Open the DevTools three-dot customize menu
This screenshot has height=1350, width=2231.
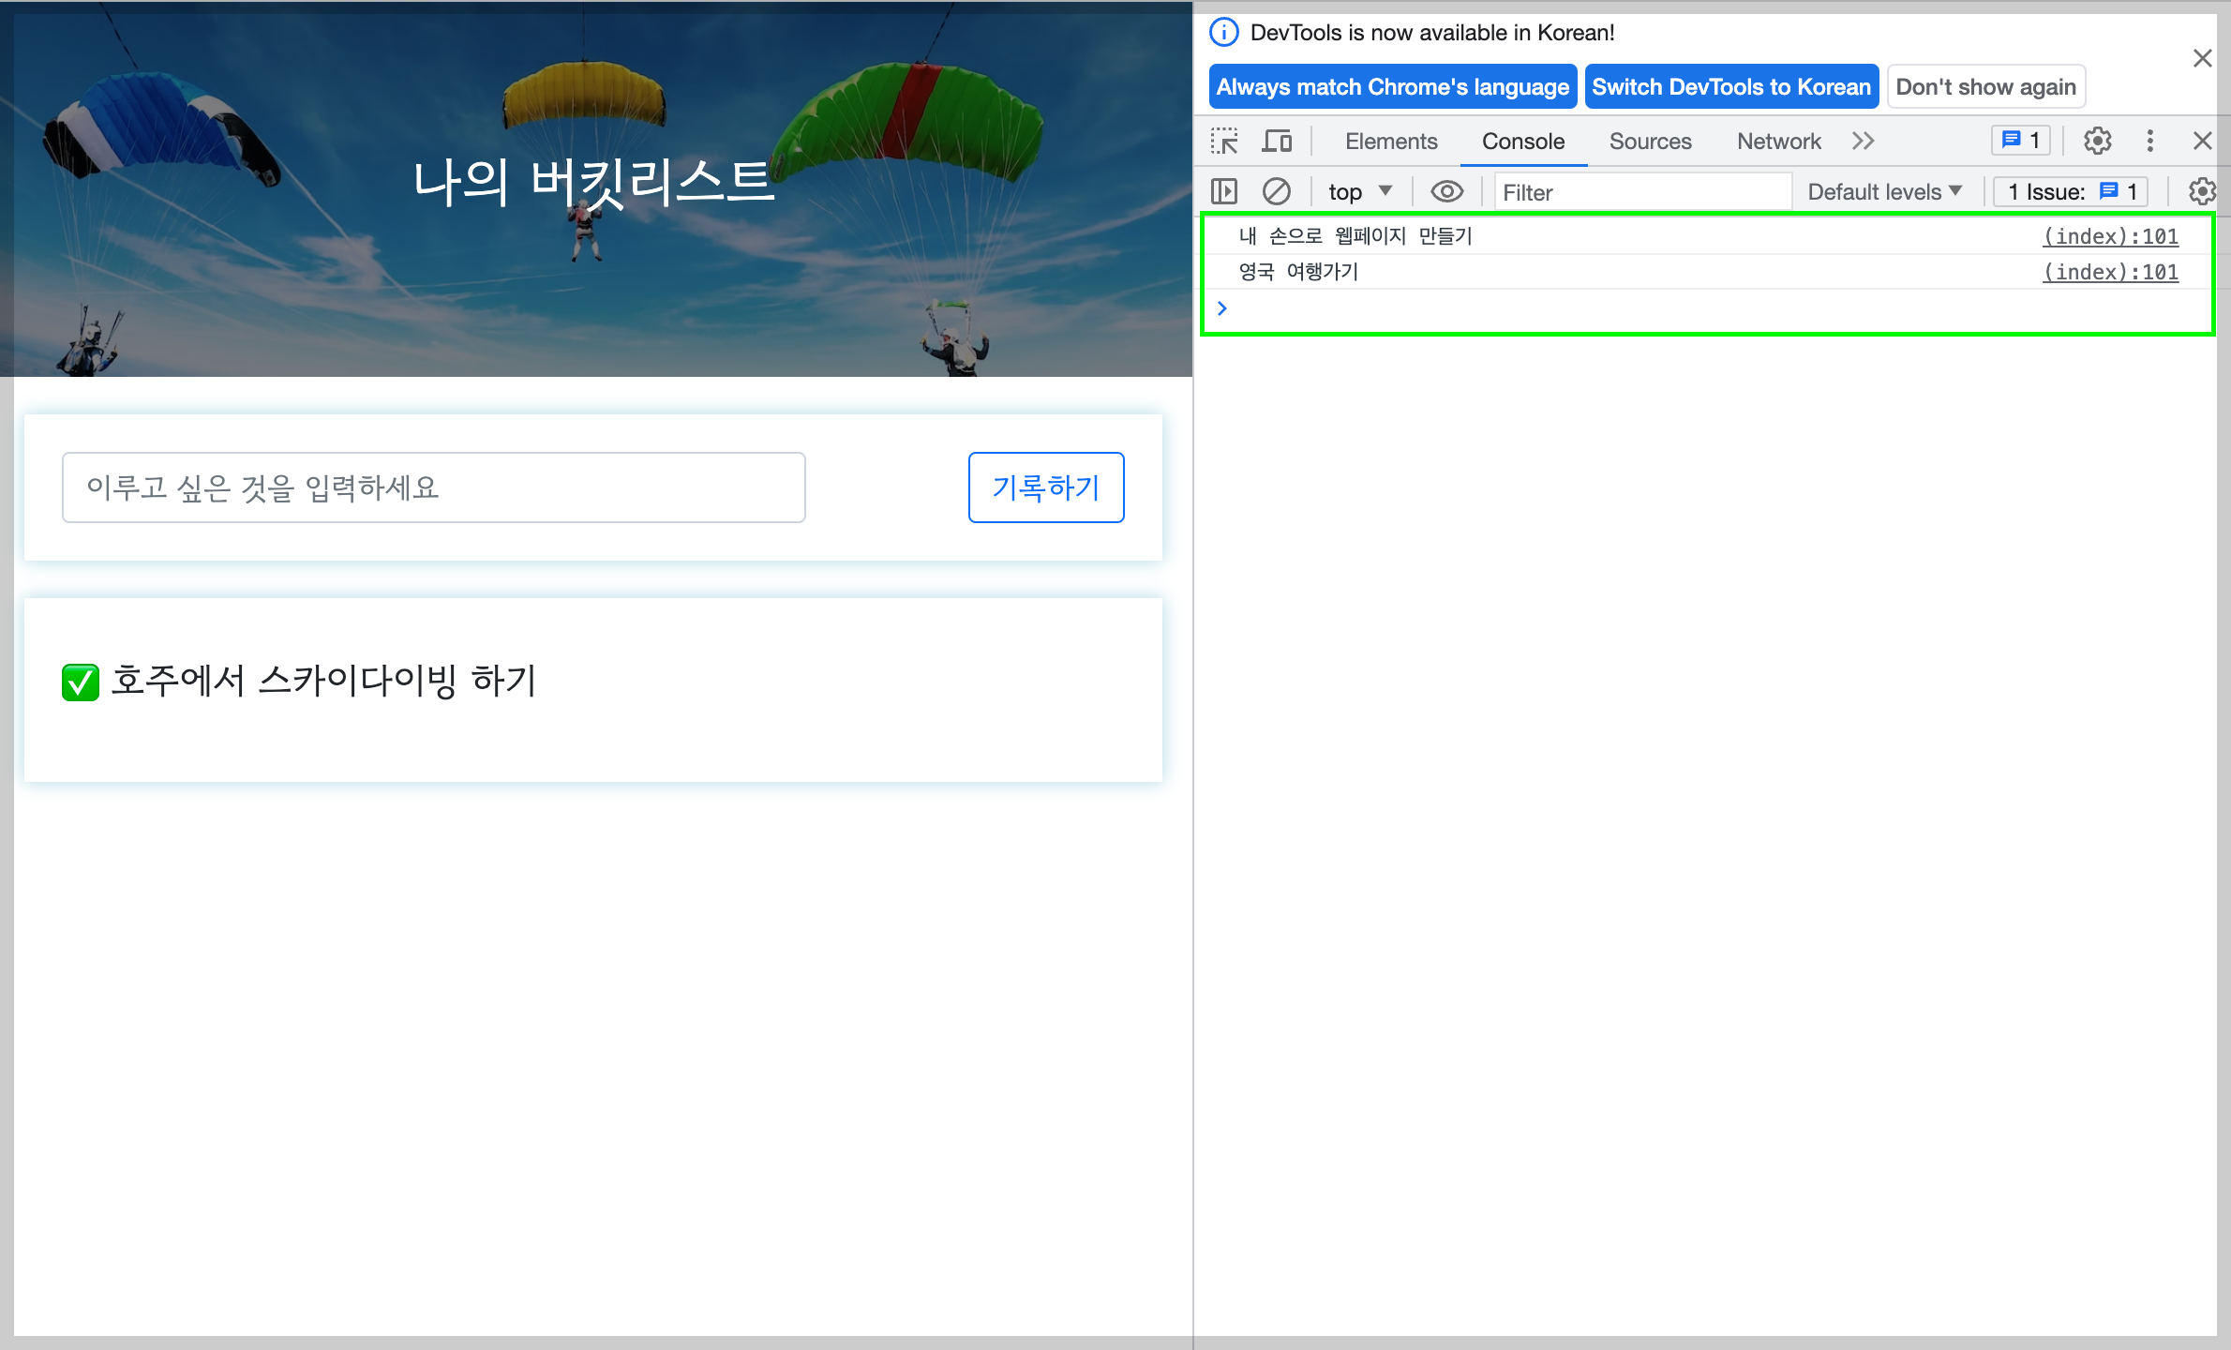click(2149, 142)
